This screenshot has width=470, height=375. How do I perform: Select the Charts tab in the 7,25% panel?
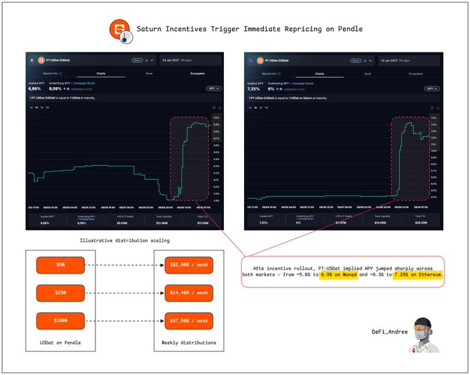coord(319,74)
